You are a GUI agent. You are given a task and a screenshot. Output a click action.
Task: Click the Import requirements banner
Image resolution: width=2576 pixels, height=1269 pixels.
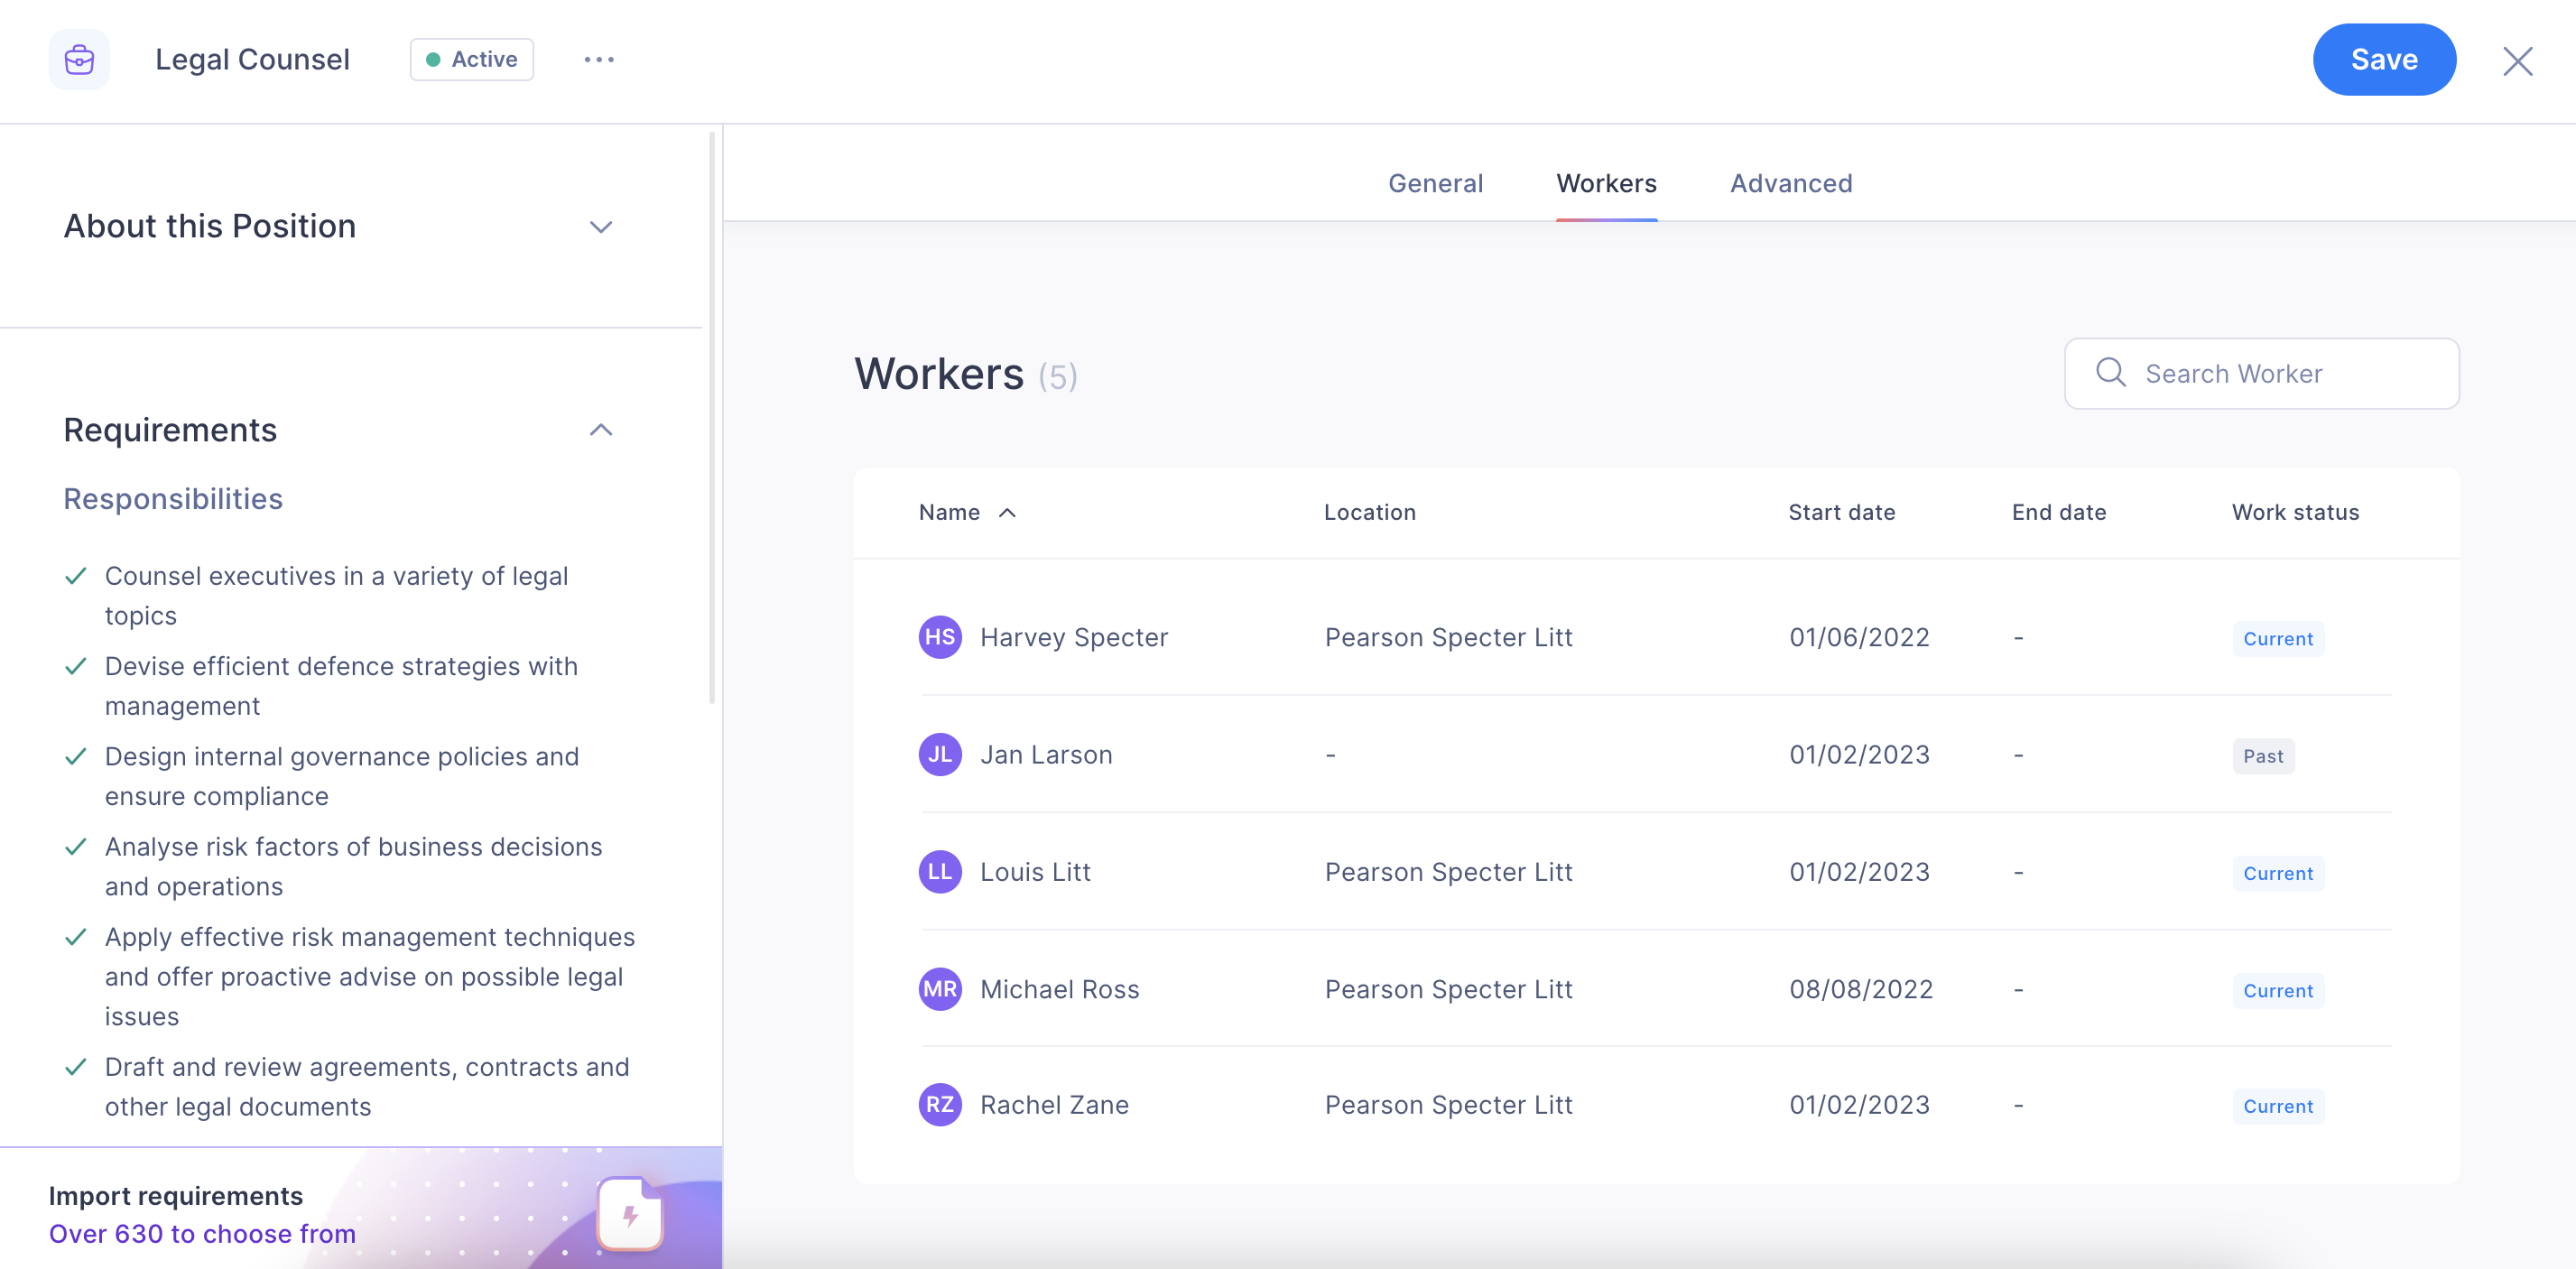tap(361, 1208)
